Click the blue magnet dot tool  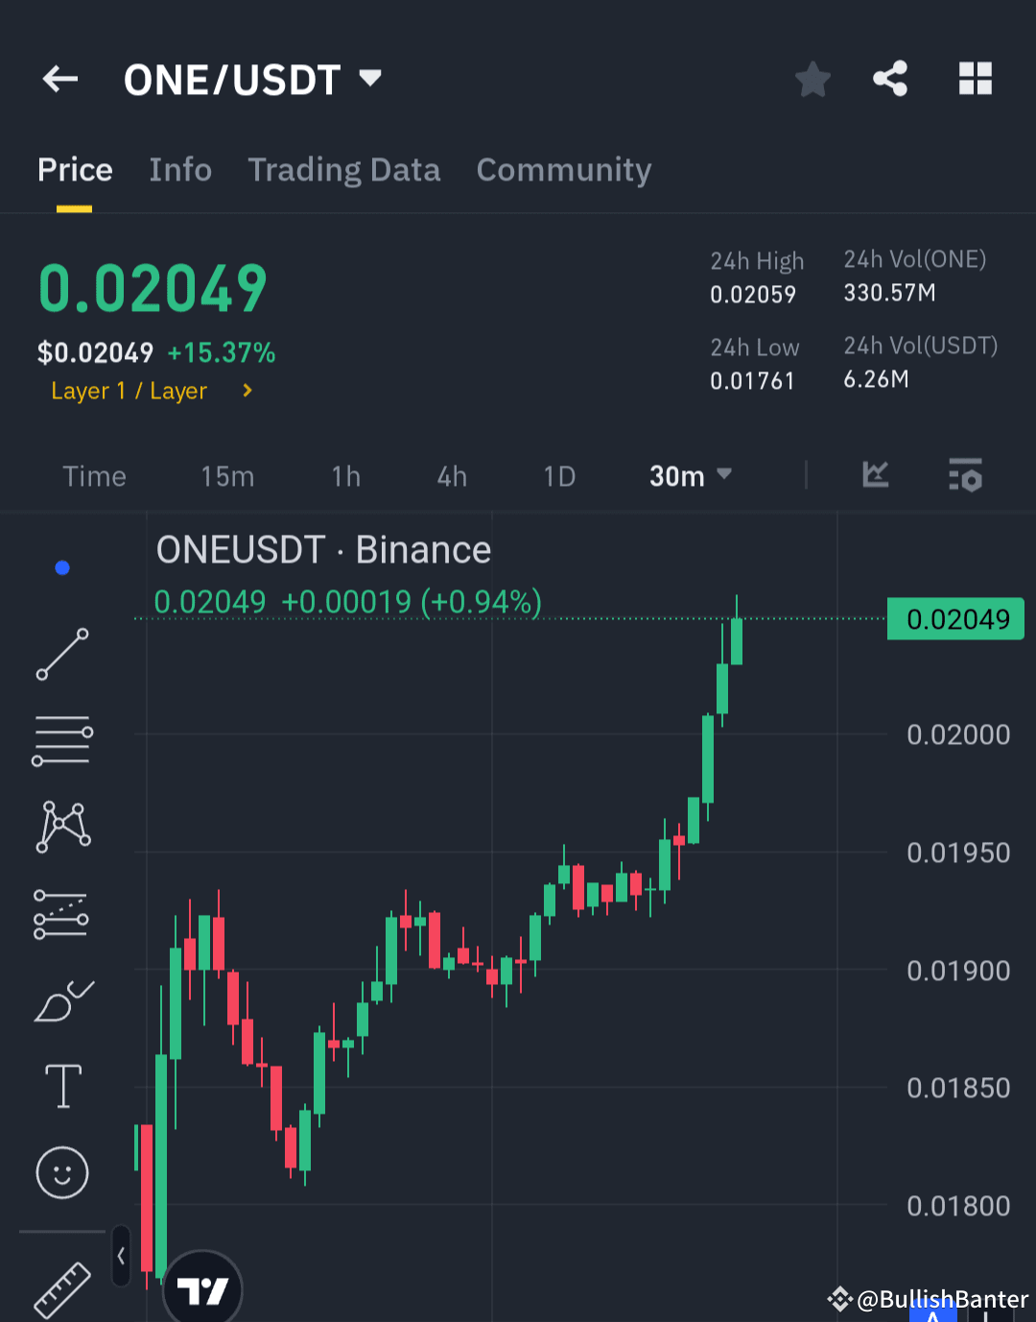click(61, 566)
